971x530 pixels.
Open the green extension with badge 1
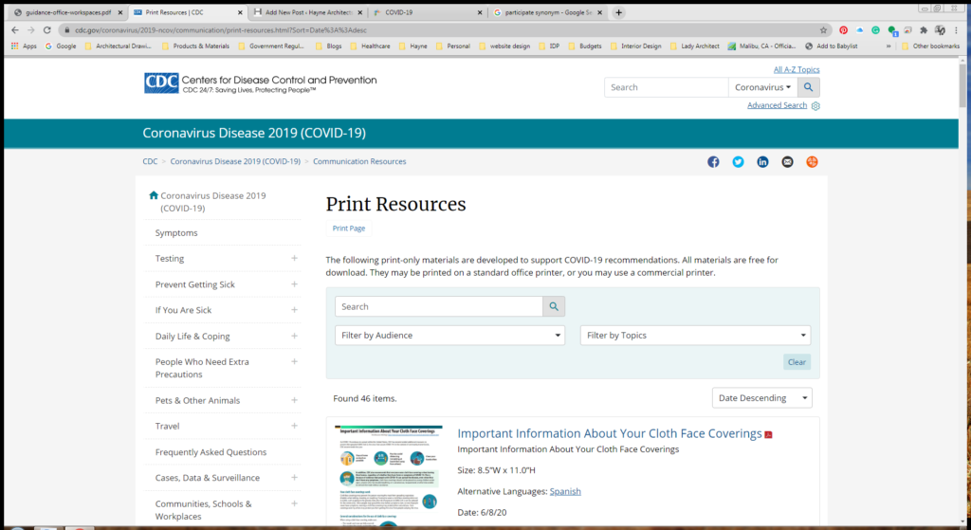[892, 30]
